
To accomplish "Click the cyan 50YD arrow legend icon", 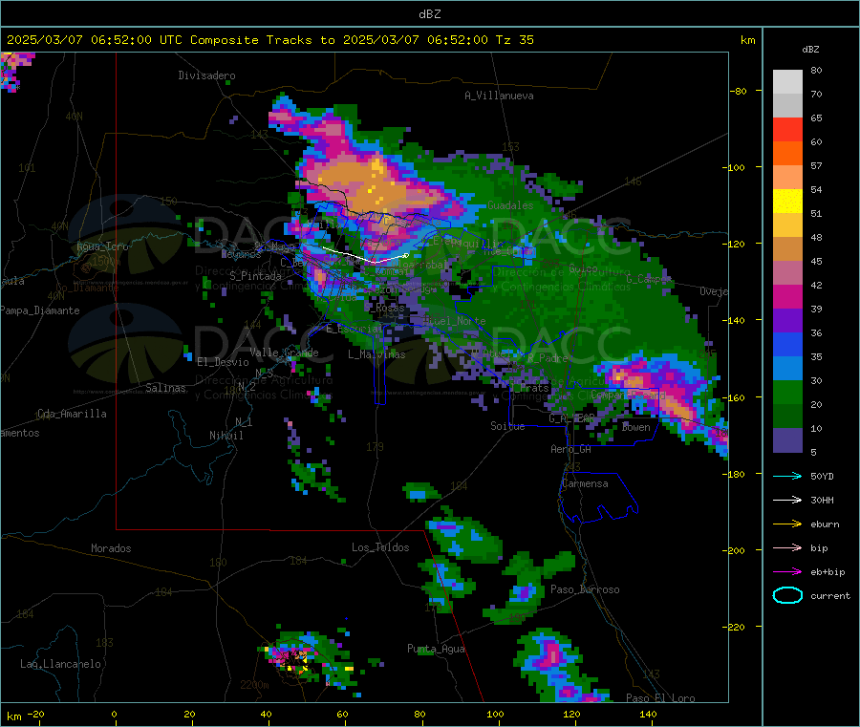I will pyautogui.click(x=787, y=476).
